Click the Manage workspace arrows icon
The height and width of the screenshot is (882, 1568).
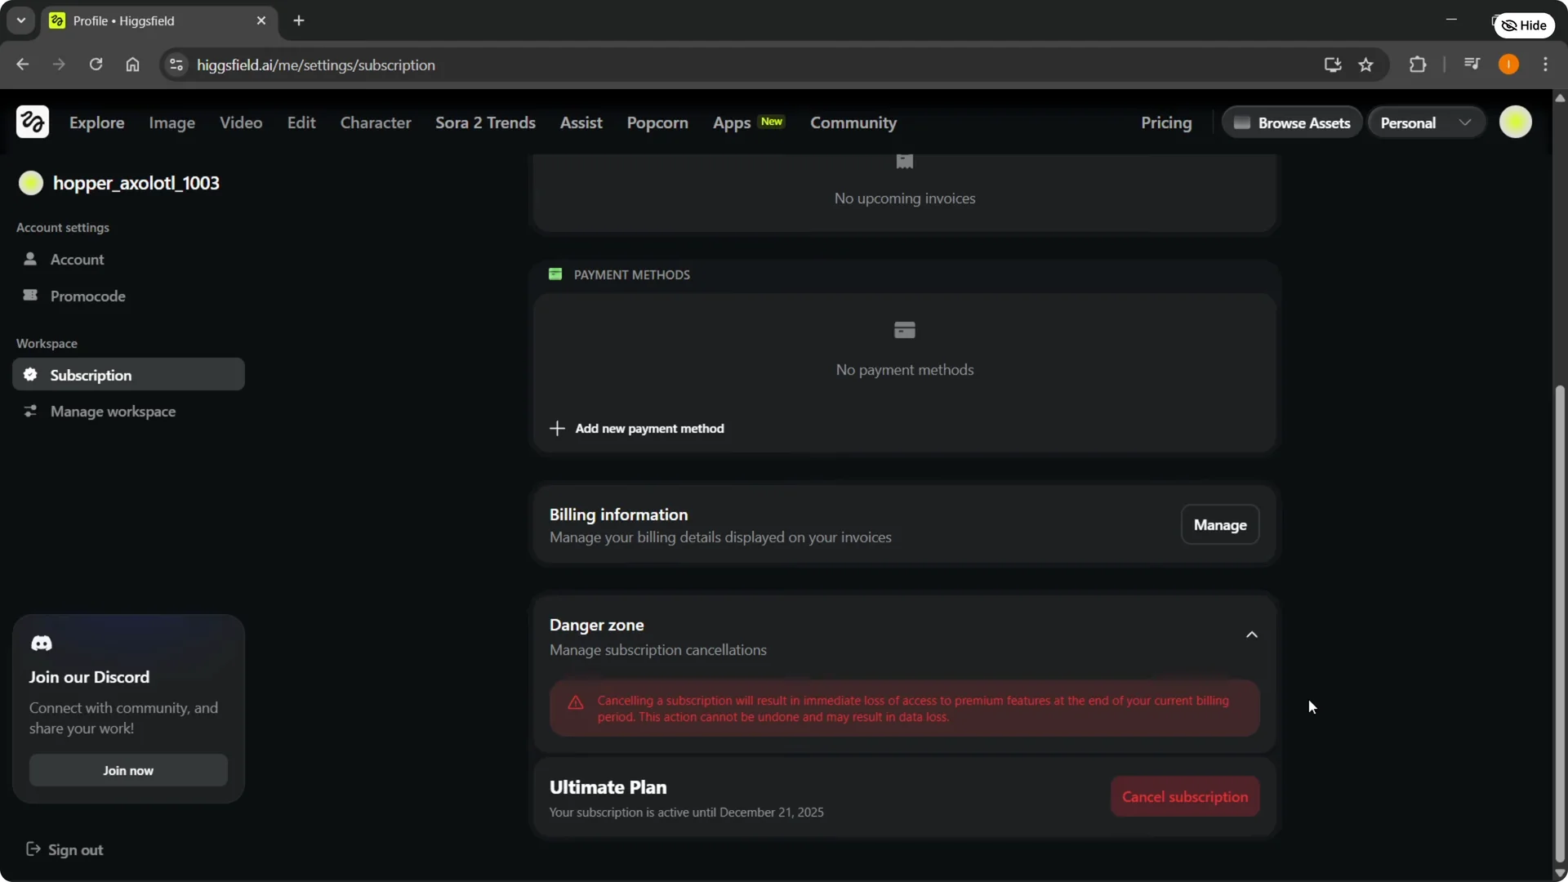[x=30, y=412]
